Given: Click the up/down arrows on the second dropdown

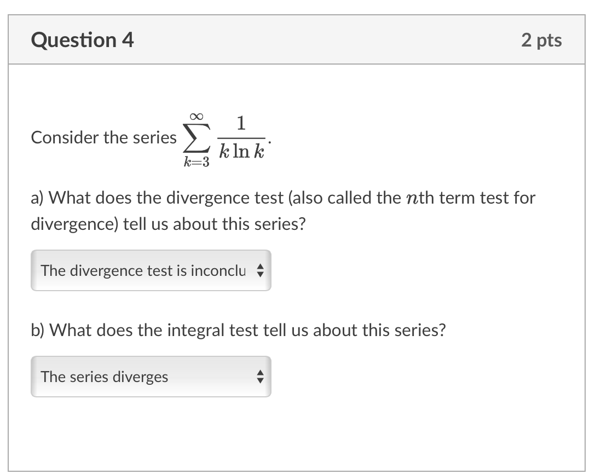Looking at the screenshot, I should coord(262,377).
